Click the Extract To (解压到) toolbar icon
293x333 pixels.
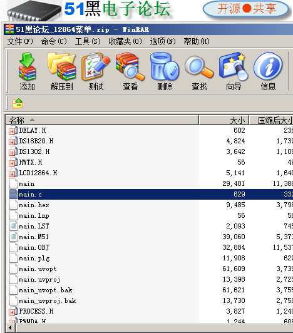[x=61, y=67]
